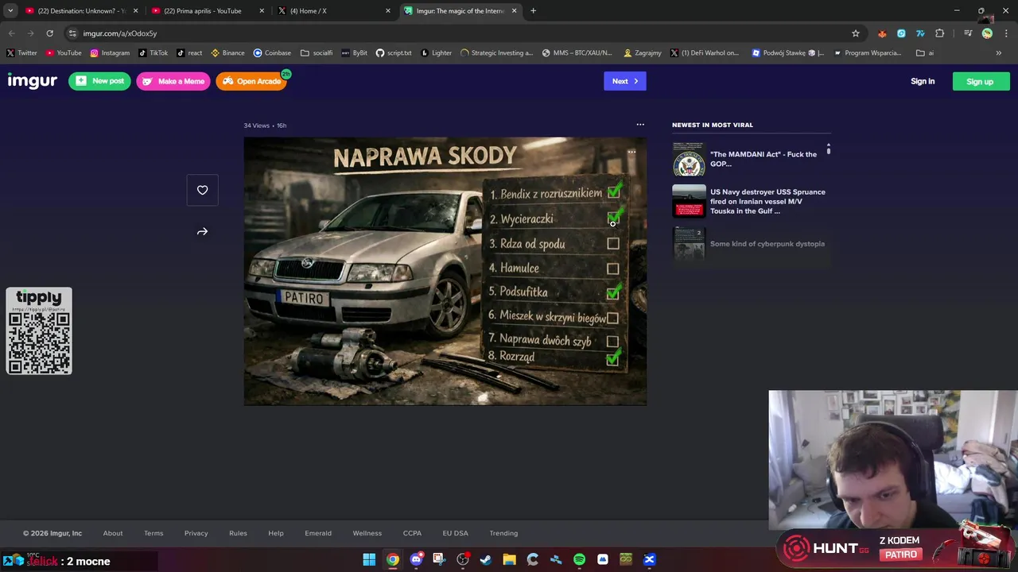Open the MetaMask fox extension
The height and width of the screenshot is (572, 1018).
pyautogui.click(x=882, y=33)
